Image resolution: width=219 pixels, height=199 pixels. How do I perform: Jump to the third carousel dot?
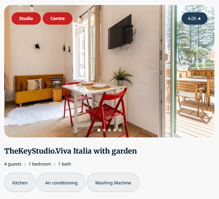tap(109, 130)
